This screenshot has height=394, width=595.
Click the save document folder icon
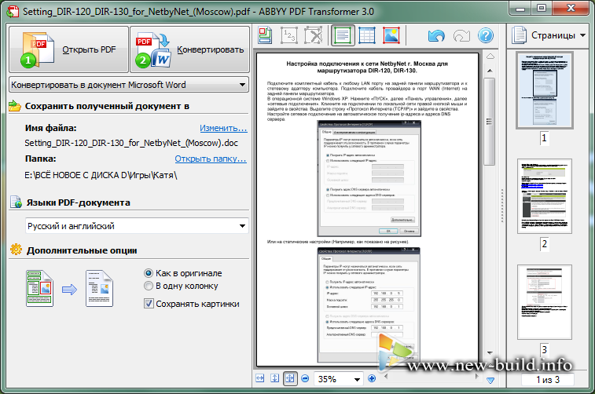tap(15, 106)
